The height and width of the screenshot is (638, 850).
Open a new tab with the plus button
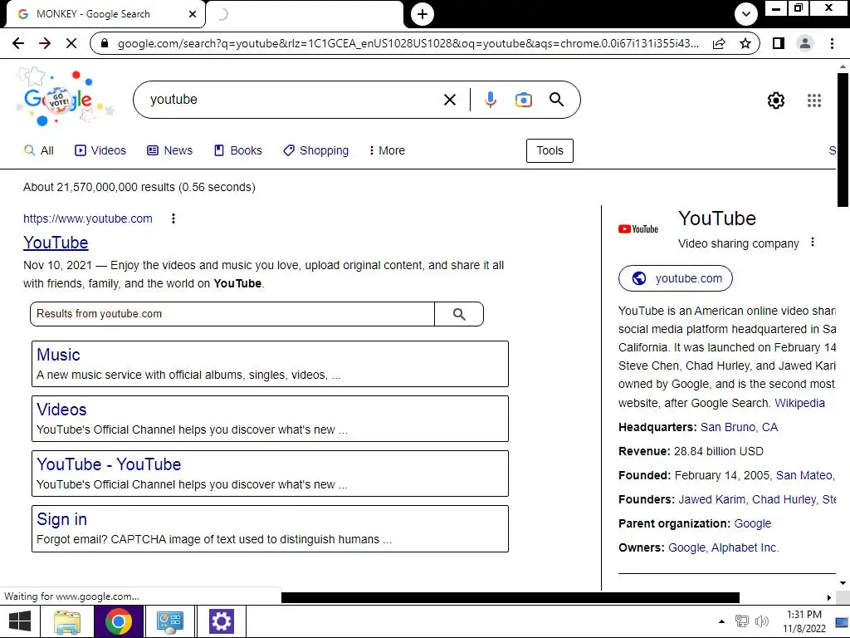(x=423, y=14)
